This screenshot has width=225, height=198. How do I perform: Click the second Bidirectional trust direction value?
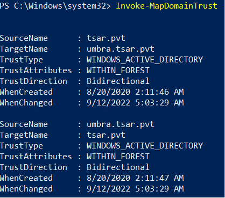pos(118,167)
